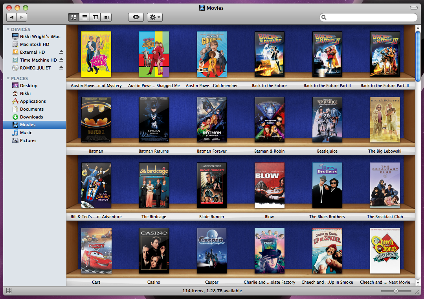Open Applications in the sidebar

click(x=35, y=101)
